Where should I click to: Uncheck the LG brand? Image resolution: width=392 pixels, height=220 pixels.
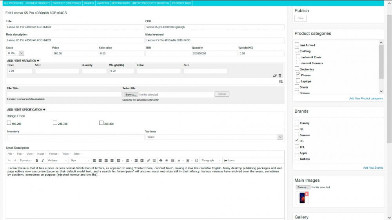(297, 140)
